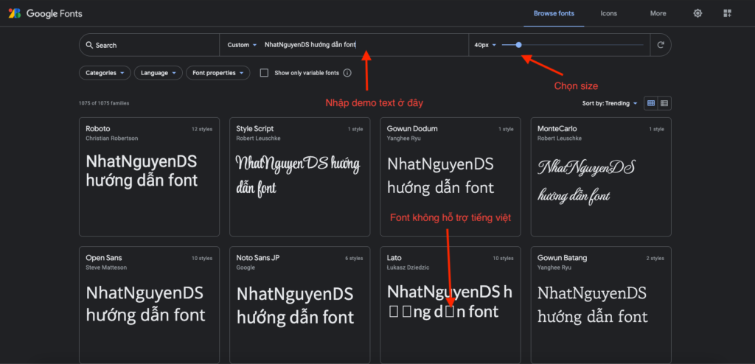755x364 pixels.
Task: Open the Custom preview type dropdown
Action: 242,45
